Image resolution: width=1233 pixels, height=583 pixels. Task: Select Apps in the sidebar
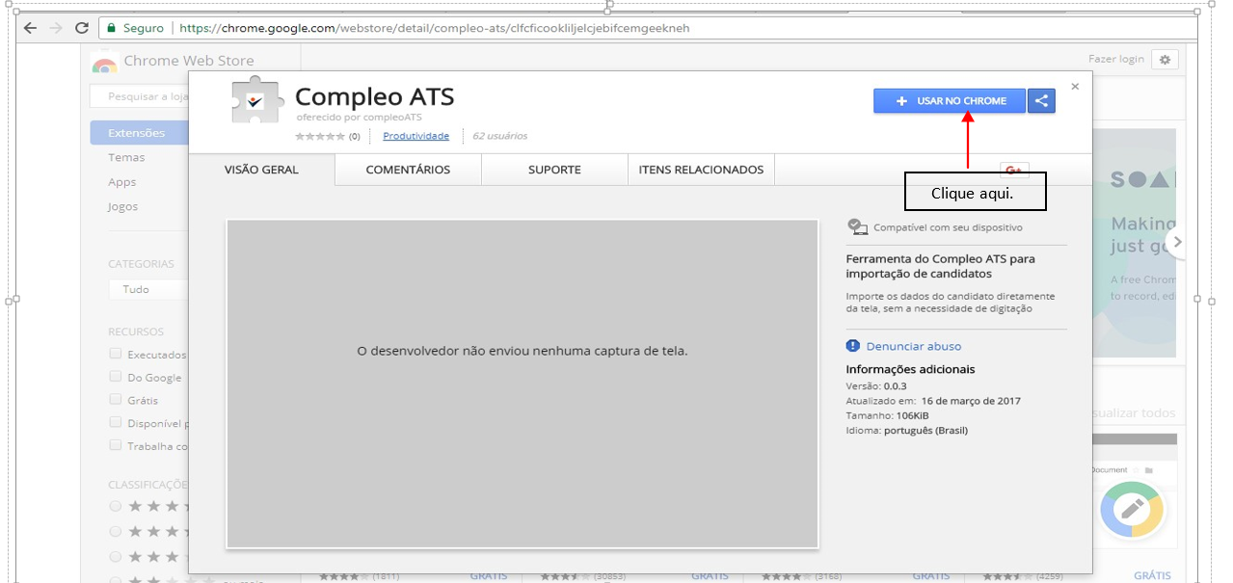click(x=122, y=182)
